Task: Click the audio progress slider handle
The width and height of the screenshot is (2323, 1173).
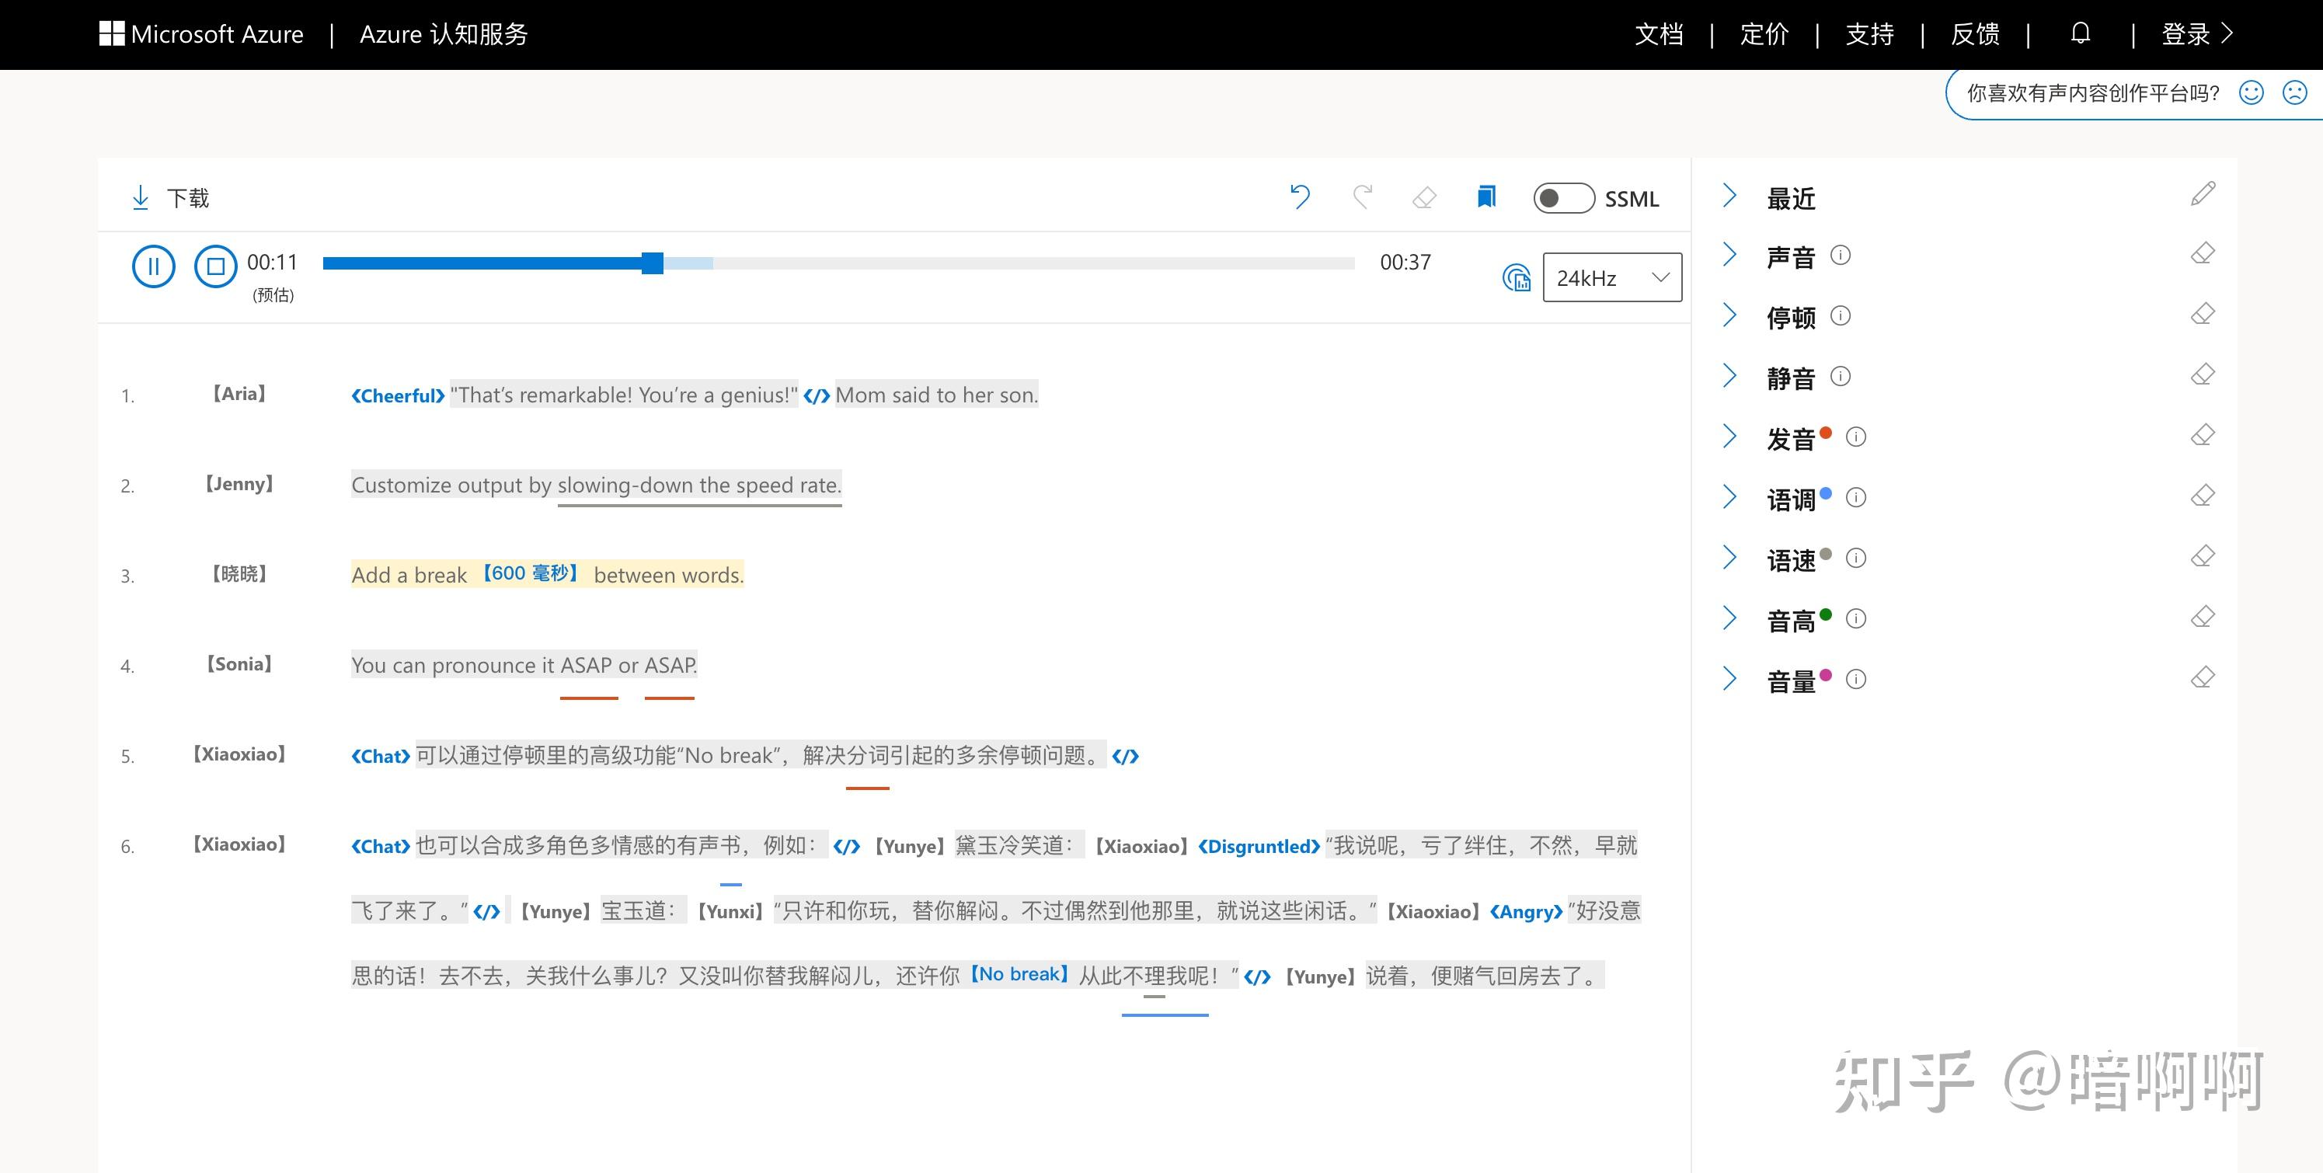Action: [x=652, y=263]
